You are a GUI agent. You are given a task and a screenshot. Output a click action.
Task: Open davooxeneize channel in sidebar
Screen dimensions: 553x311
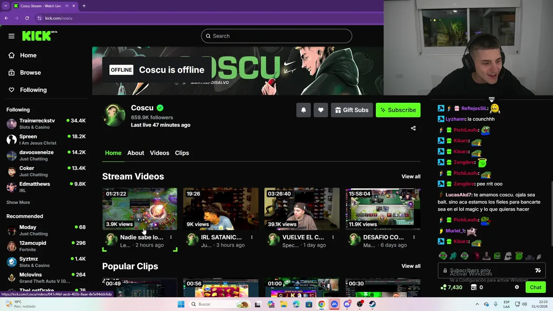[46, 155]
